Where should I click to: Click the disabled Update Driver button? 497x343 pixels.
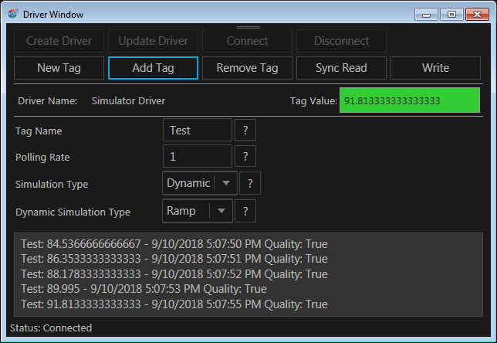pyautogui.click(x=153, y=41)
